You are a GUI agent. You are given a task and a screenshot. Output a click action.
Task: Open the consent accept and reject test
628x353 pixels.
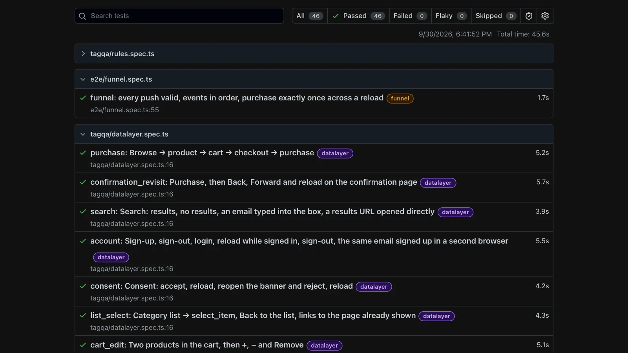pyautogui.click(x=221, y=286)
